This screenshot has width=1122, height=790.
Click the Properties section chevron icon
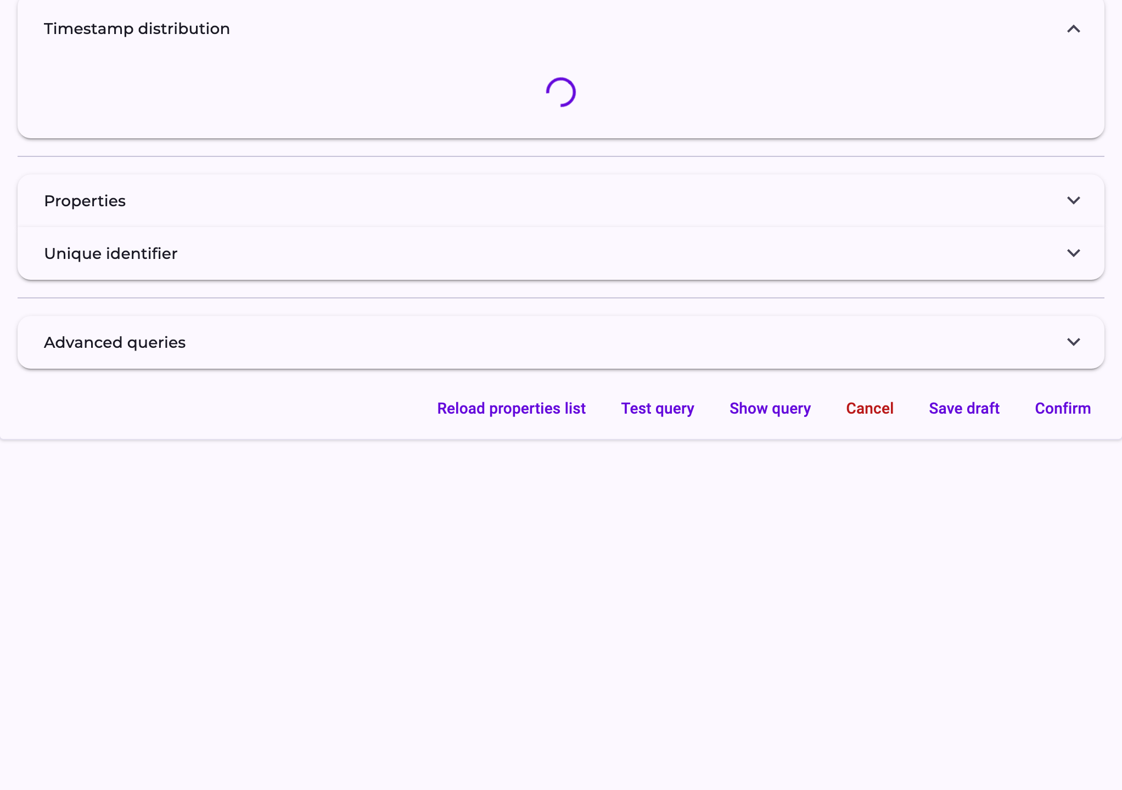pyautogui.click(x=1073, y=201)
